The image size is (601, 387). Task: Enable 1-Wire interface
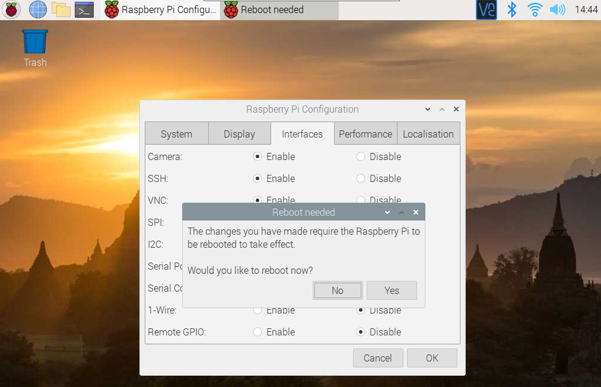coord(257,310)
